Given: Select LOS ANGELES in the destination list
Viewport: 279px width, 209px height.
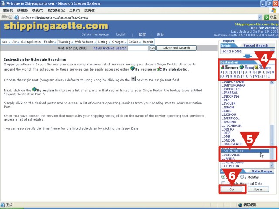Looking at the screenshot, I should point(245,151).
